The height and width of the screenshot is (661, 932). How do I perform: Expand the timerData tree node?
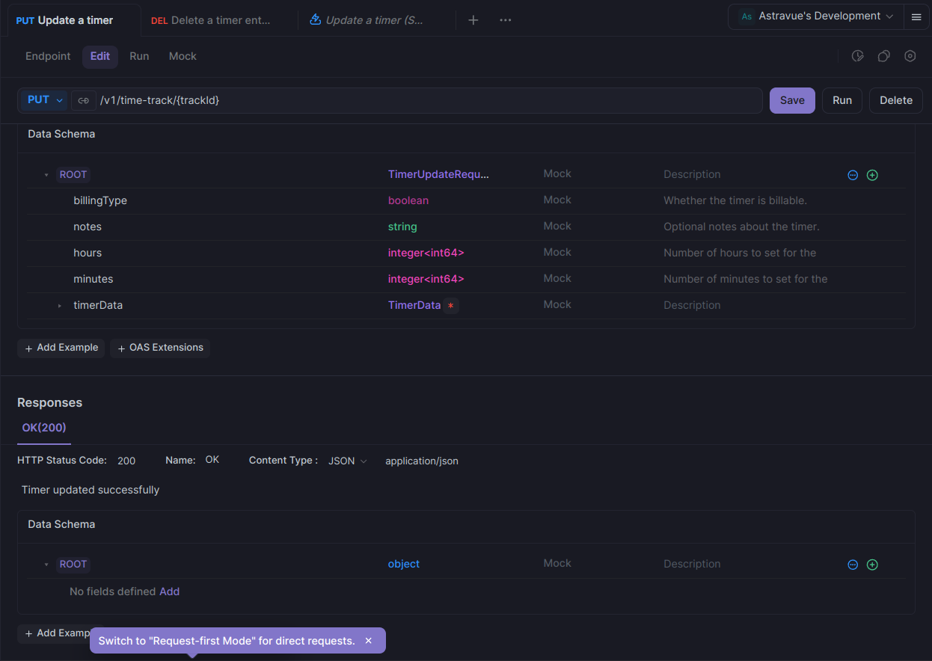tap(60, 306)
